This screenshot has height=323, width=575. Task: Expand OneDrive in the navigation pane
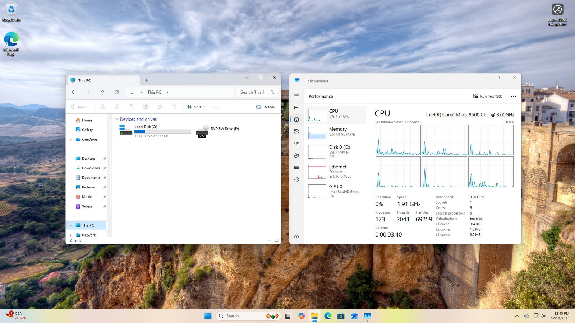tap(71, 139)
